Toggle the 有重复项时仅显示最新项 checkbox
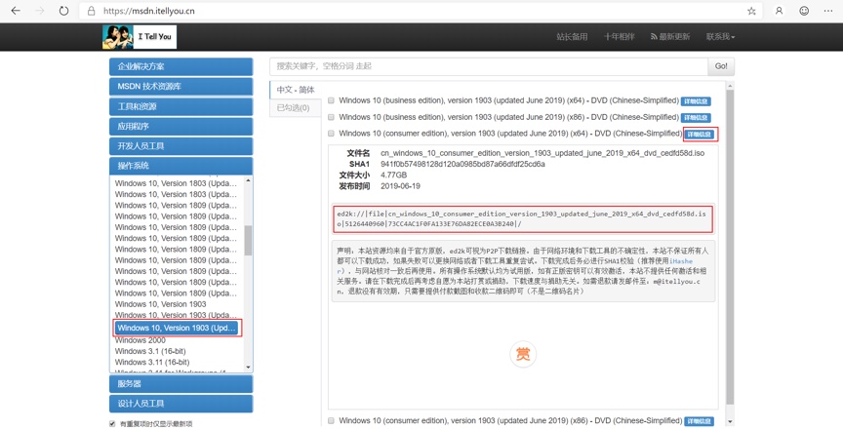This screenshot has height=430, width=843. (x=112, y=423)
